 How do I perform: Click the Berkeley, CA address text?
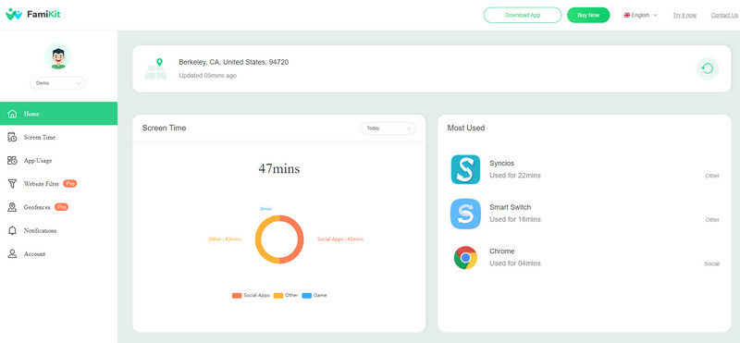(x=234, y=62)
